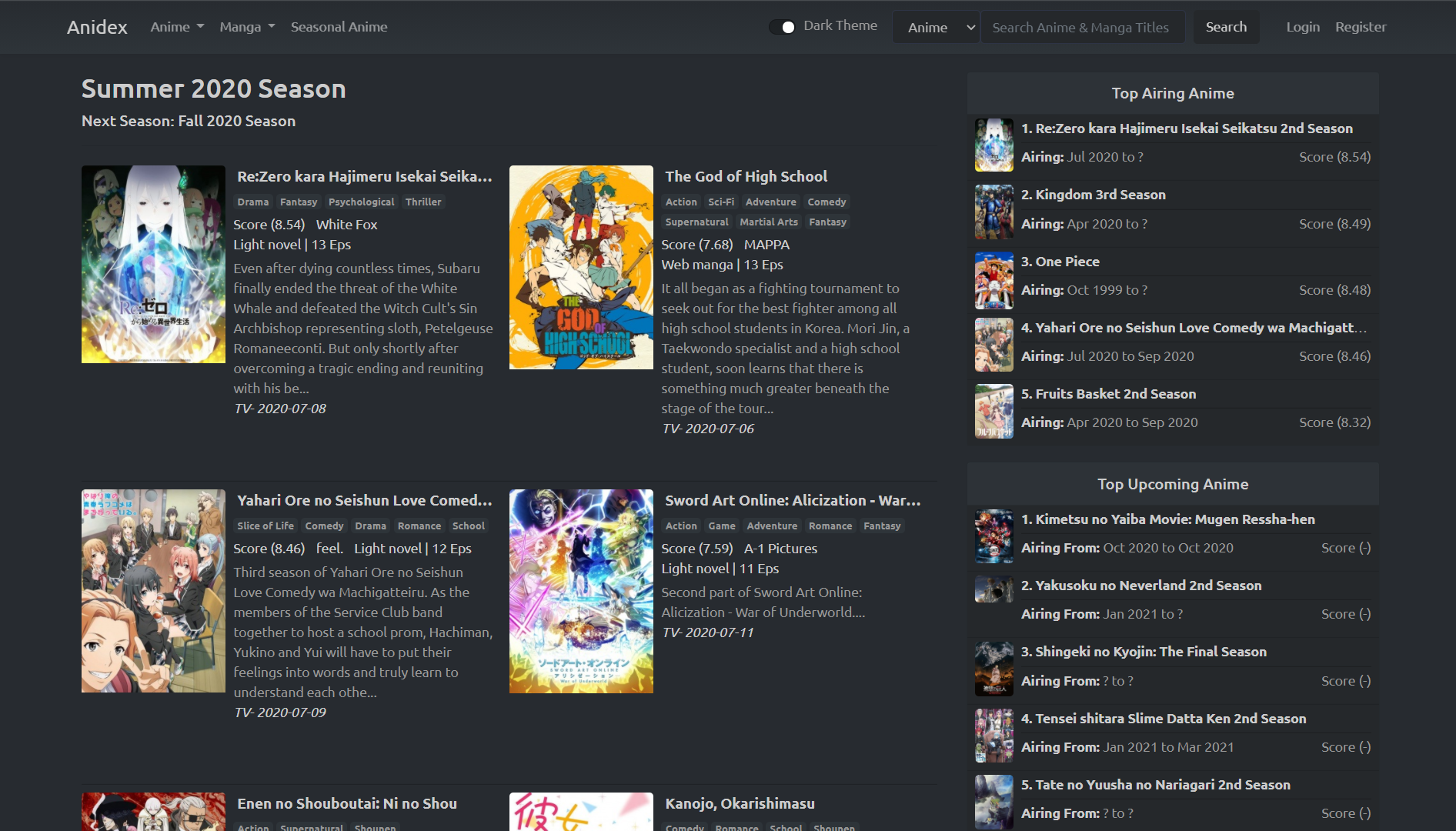1456x831 pixels.
Task: Open the Register link
Action: coord(1361,27)
